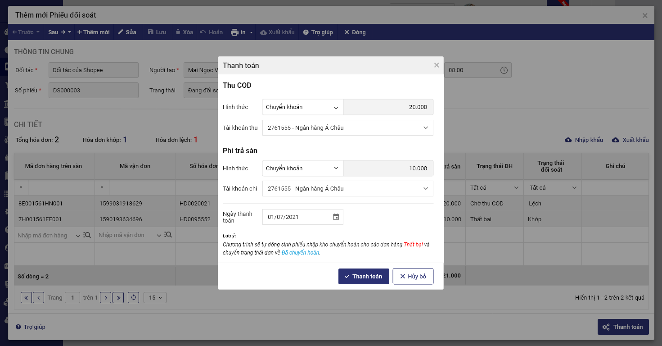This screenshot has height=346, width=662.
Task: Click Trợ giúp in the top toolbar
Action: tap(318, 32)
